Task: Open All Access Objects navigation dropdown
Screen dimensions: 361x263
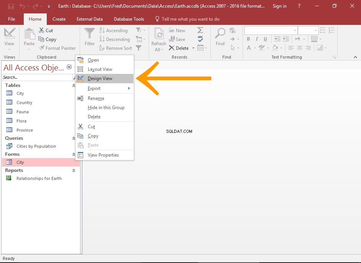Action: click(69, 67)
